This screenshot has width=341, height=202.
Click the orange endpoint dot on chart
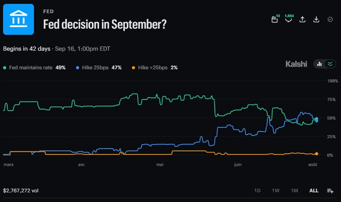point(316,154)
